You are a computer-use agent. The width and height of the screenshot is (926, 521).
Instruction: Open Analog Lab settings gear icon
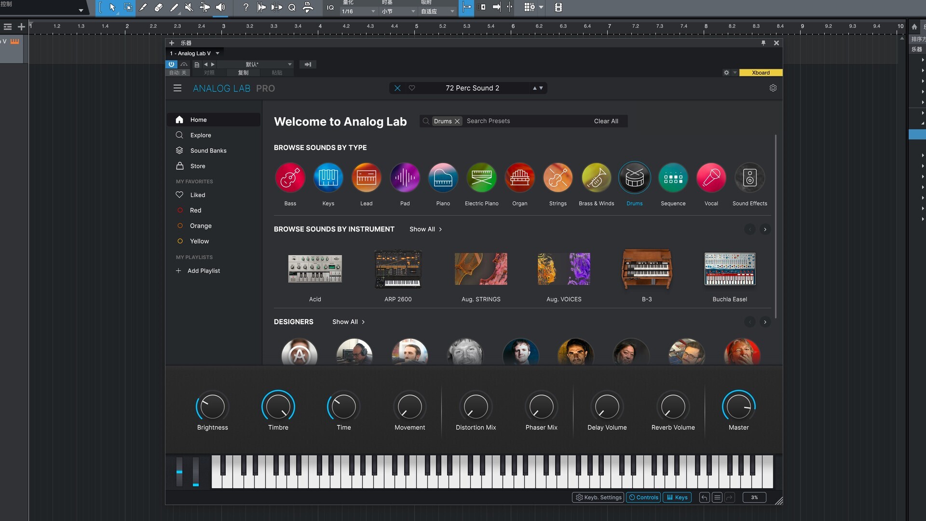(x=773, y=88)
